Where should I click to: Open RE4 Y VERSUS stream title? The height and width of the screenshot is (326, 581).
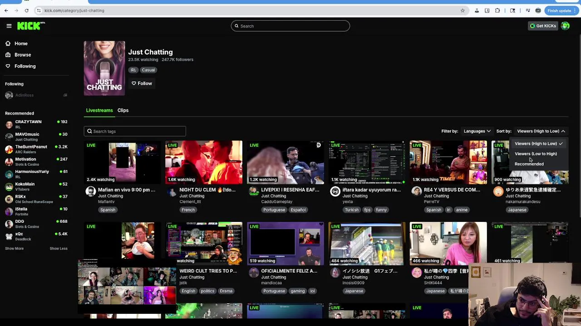click(x=452, y=190)
